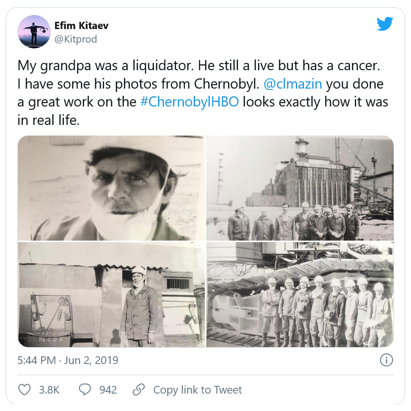Open photo of group before reactor building

300,188
